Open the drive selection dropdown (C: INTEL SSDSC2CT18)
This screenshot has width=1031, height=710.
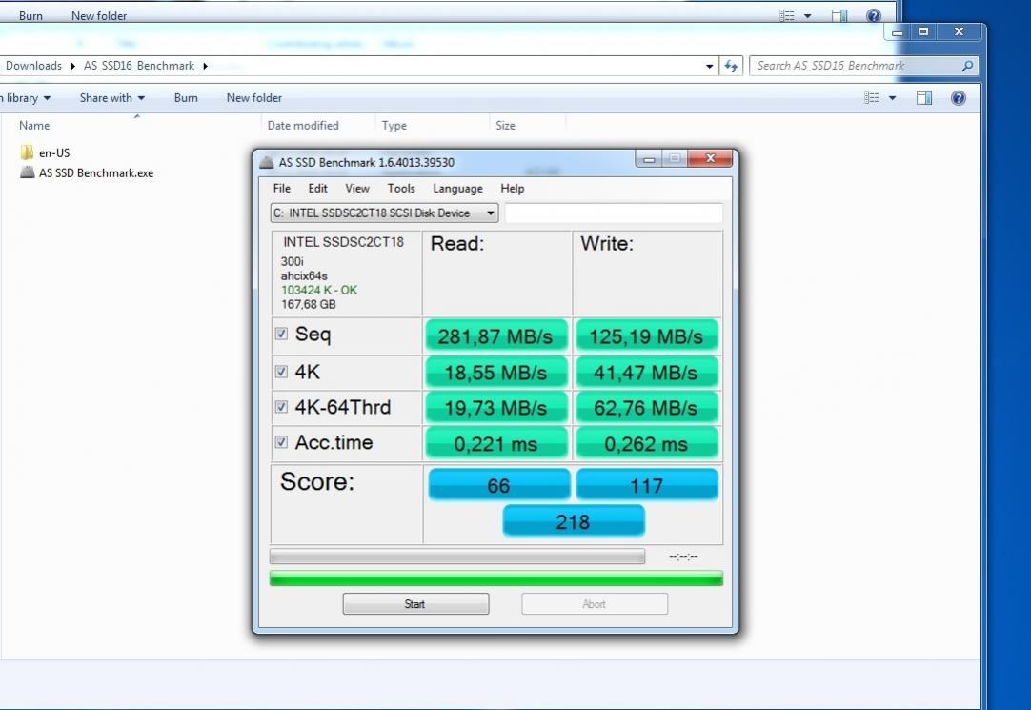[384, 213]
